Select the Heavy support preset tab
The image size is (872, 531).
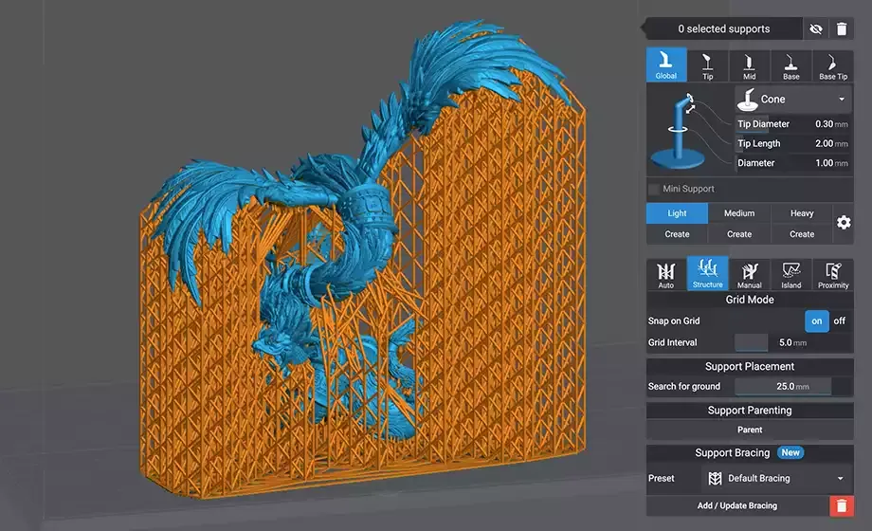click(x=801, y=213)
